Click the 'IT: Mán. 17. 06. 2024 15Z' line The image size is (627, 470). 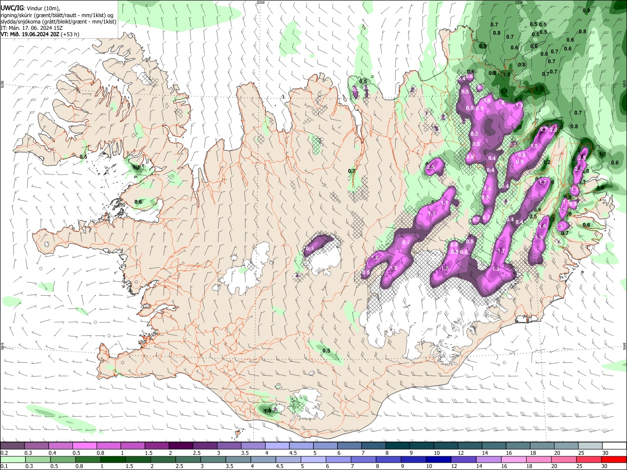tap(31, 28)
